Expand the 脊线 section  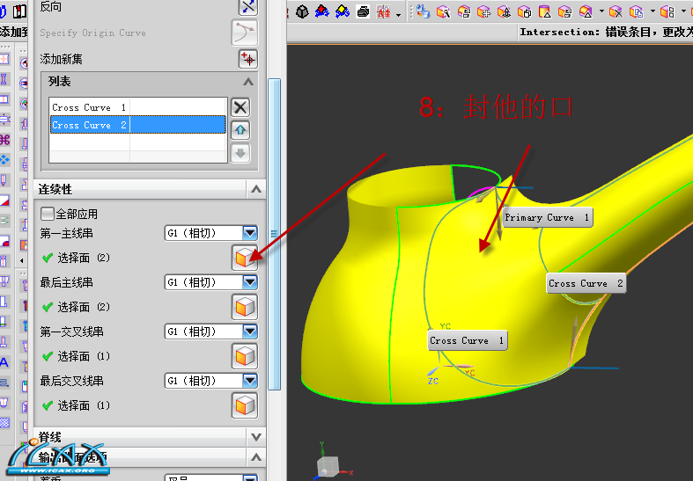[255, 436]
